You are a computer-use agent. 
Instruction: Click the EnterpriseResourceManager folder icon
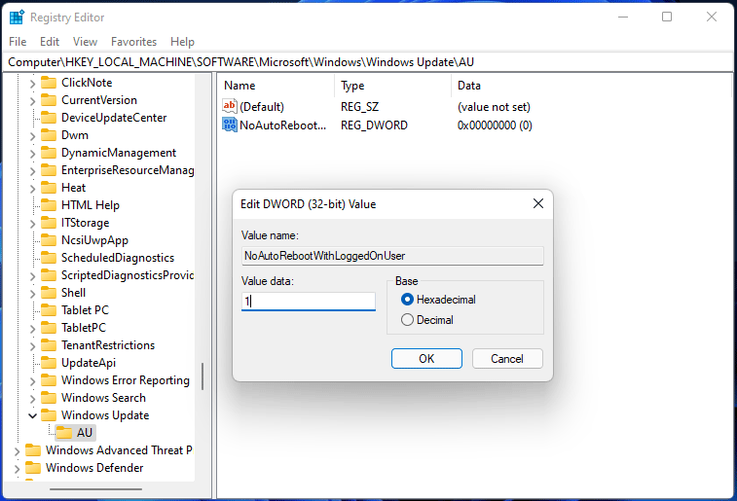pos(49,170)
